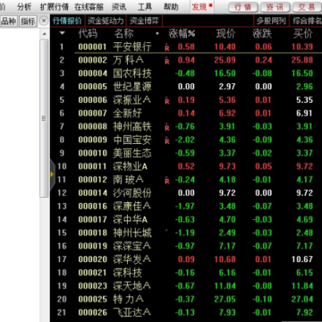Click 现价 value 25.89

pyautogui.click(x=225, y=60)
